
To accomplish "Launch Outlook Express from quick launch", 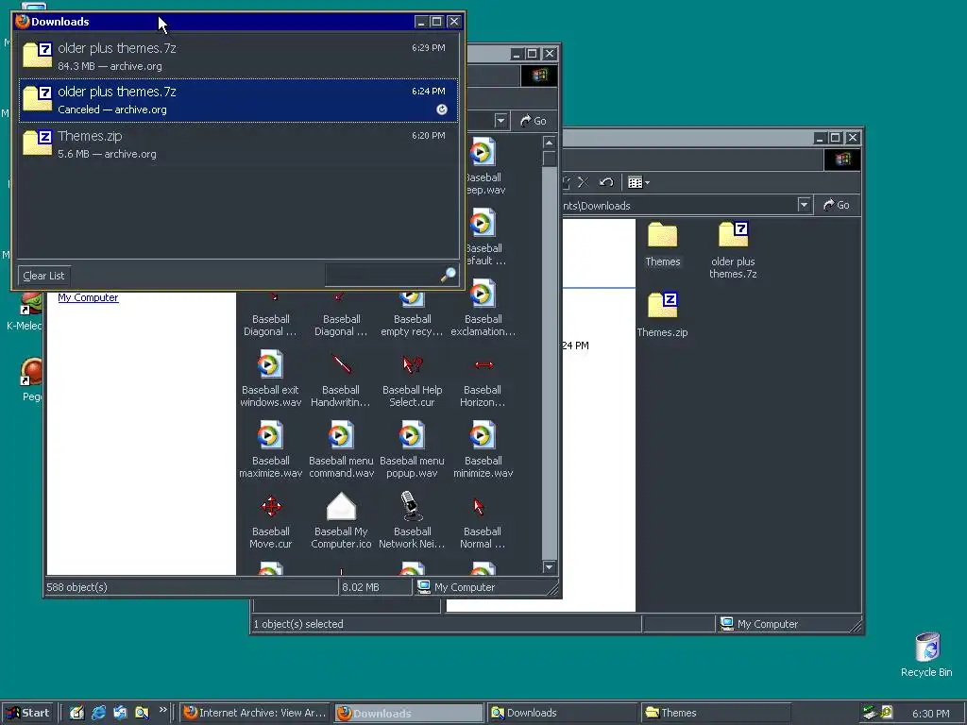I will tap(120, 713).
